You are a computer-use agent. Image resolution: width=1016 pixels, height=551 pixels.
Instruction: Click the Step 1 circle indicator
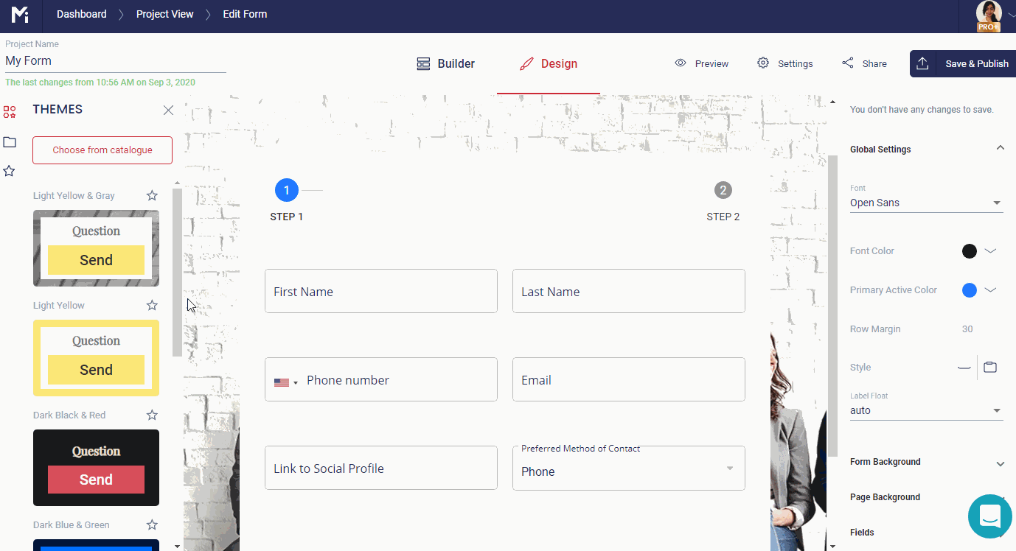[287, 190]
